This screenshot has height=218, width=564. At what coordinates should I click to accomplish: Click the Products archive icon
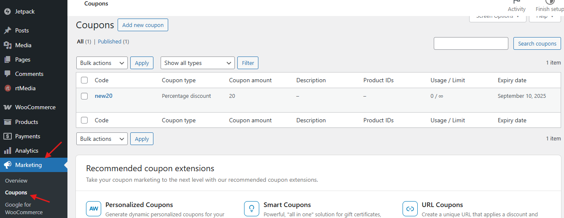click(8, 122)
